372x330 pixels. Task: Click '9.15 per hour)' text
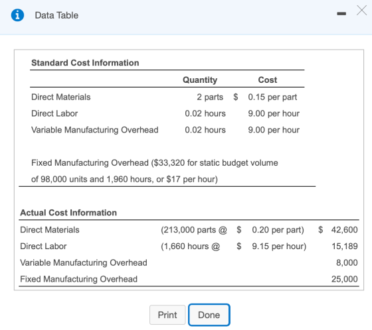click(279, 247)
